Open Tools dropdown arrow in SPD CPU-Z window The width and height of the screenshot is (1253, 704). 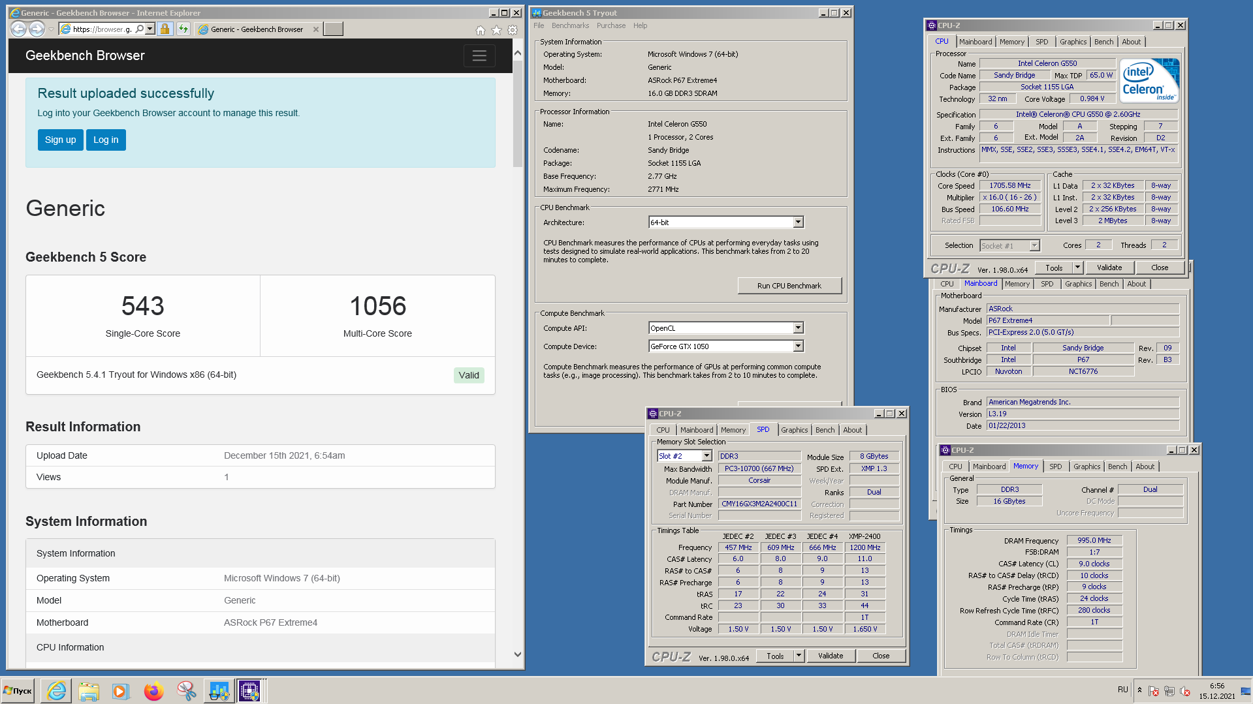point(799,656)
